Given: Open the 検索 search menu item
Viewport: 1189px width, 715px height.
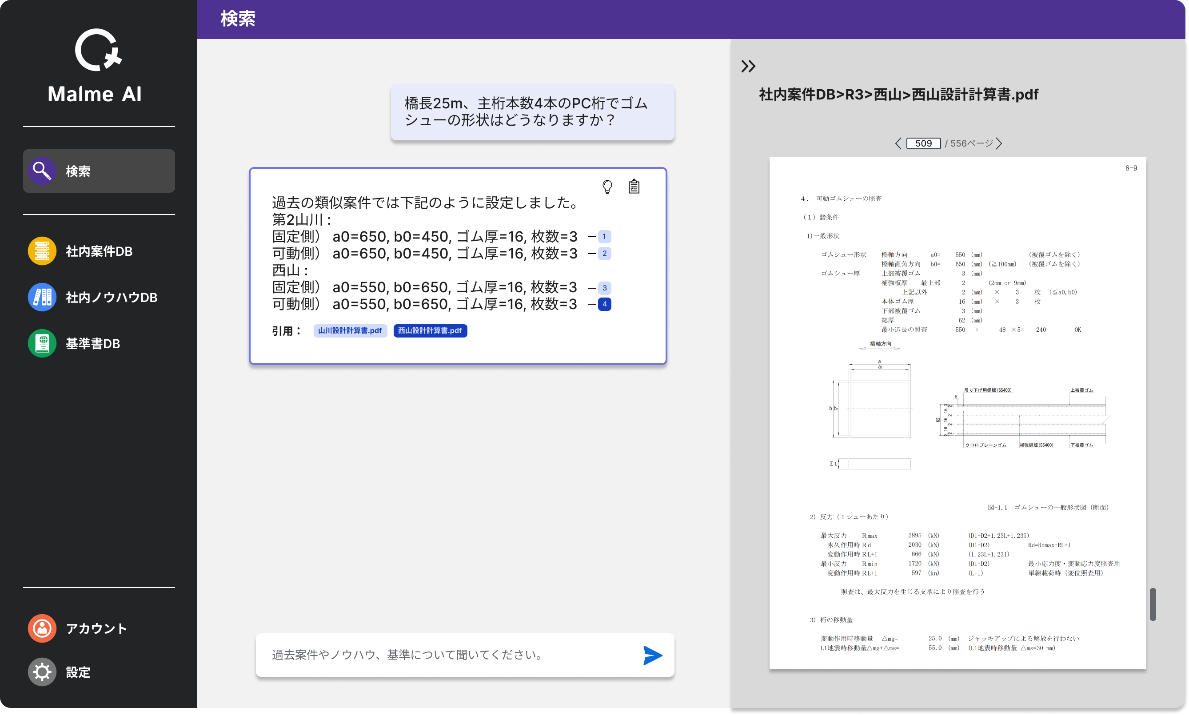Looking at the screenshot, I should pos(99,171).
